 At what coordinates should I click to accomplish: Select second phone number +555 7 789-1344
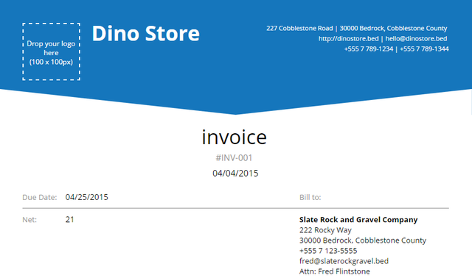coord(424,49)
